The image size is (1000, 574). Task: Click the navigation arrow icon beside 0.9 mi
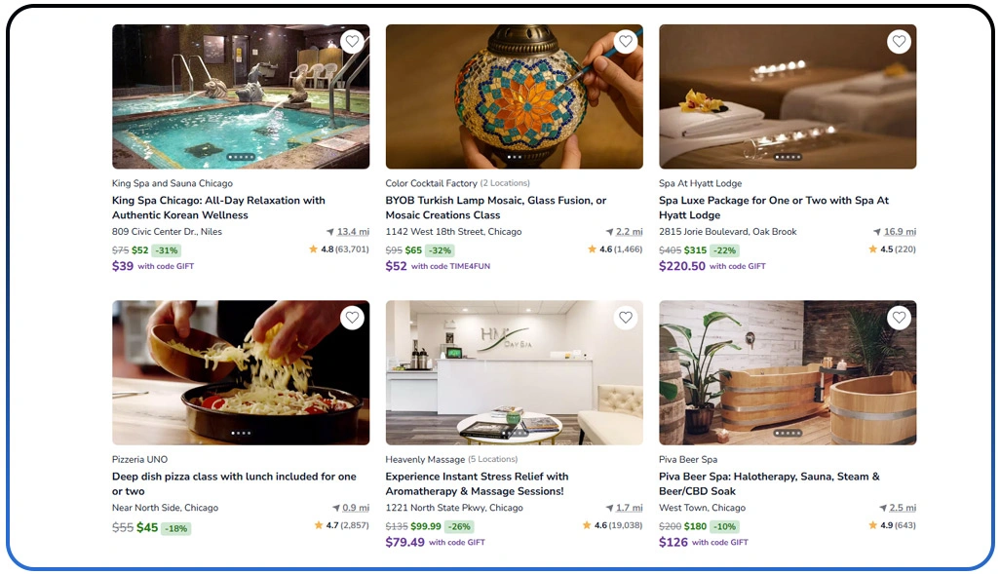tap(336, 509)
